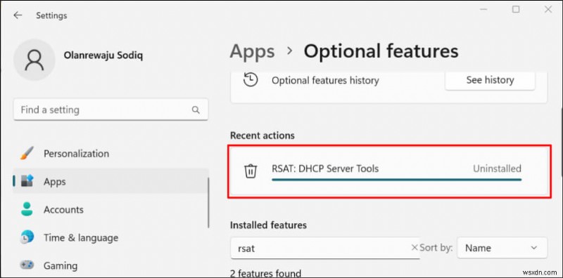Focus the installed features filter field containing rsat

coord(324,248)
